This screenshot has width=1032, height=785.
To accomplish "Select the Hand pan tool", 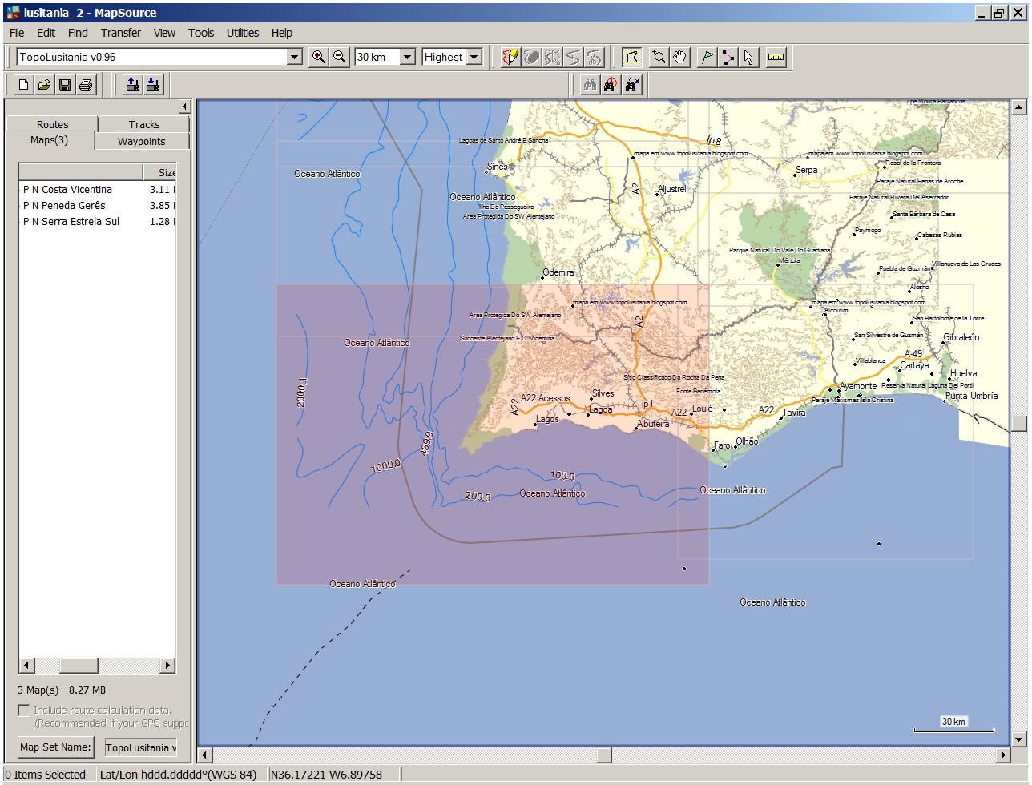I will [x=679, y=57].
